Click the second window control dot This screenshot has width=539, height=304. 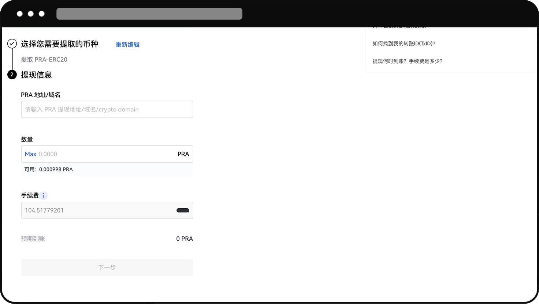[31, 14]
